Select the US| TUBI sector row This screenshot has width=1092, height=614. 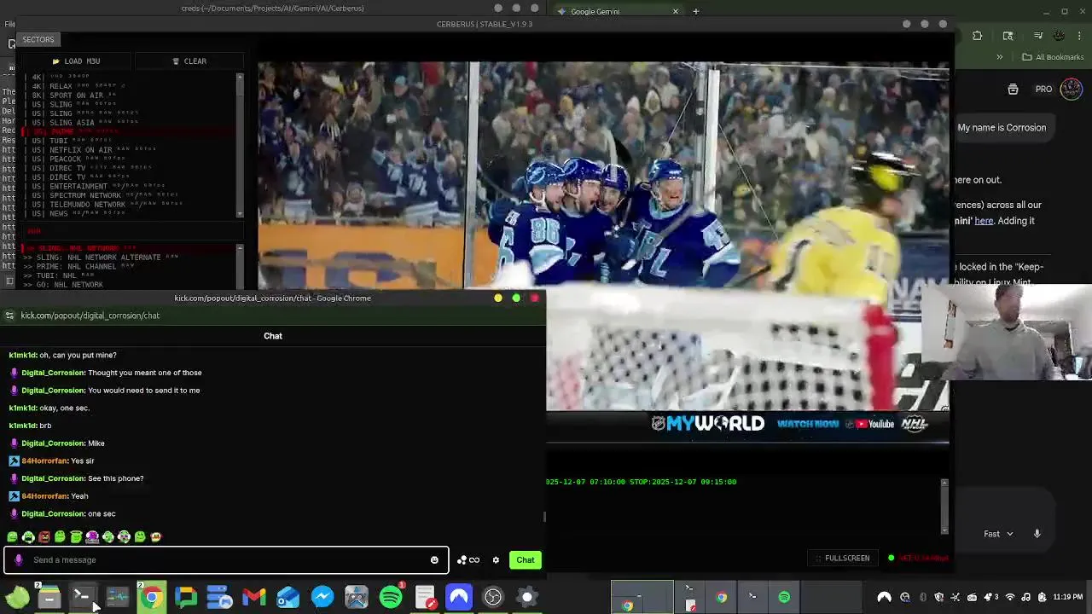tap(128, 141)
